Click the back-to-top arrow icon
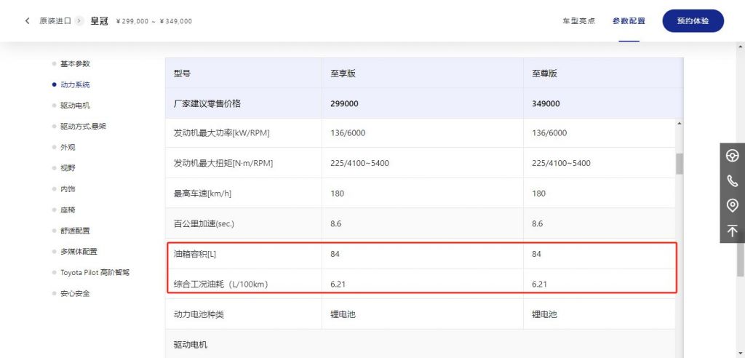 [x=732, y=231]
